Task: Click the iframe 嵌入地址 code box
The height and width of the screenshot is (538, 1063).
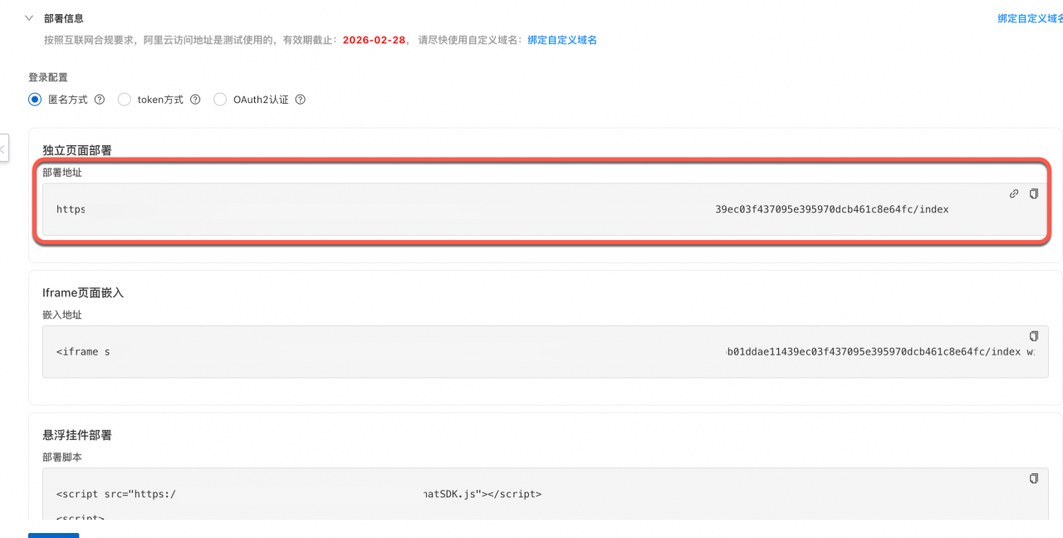Action: pos(546,352)
